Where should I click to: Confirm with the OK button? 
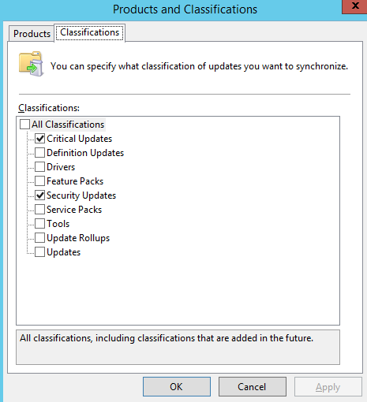(x=177, y=387)
